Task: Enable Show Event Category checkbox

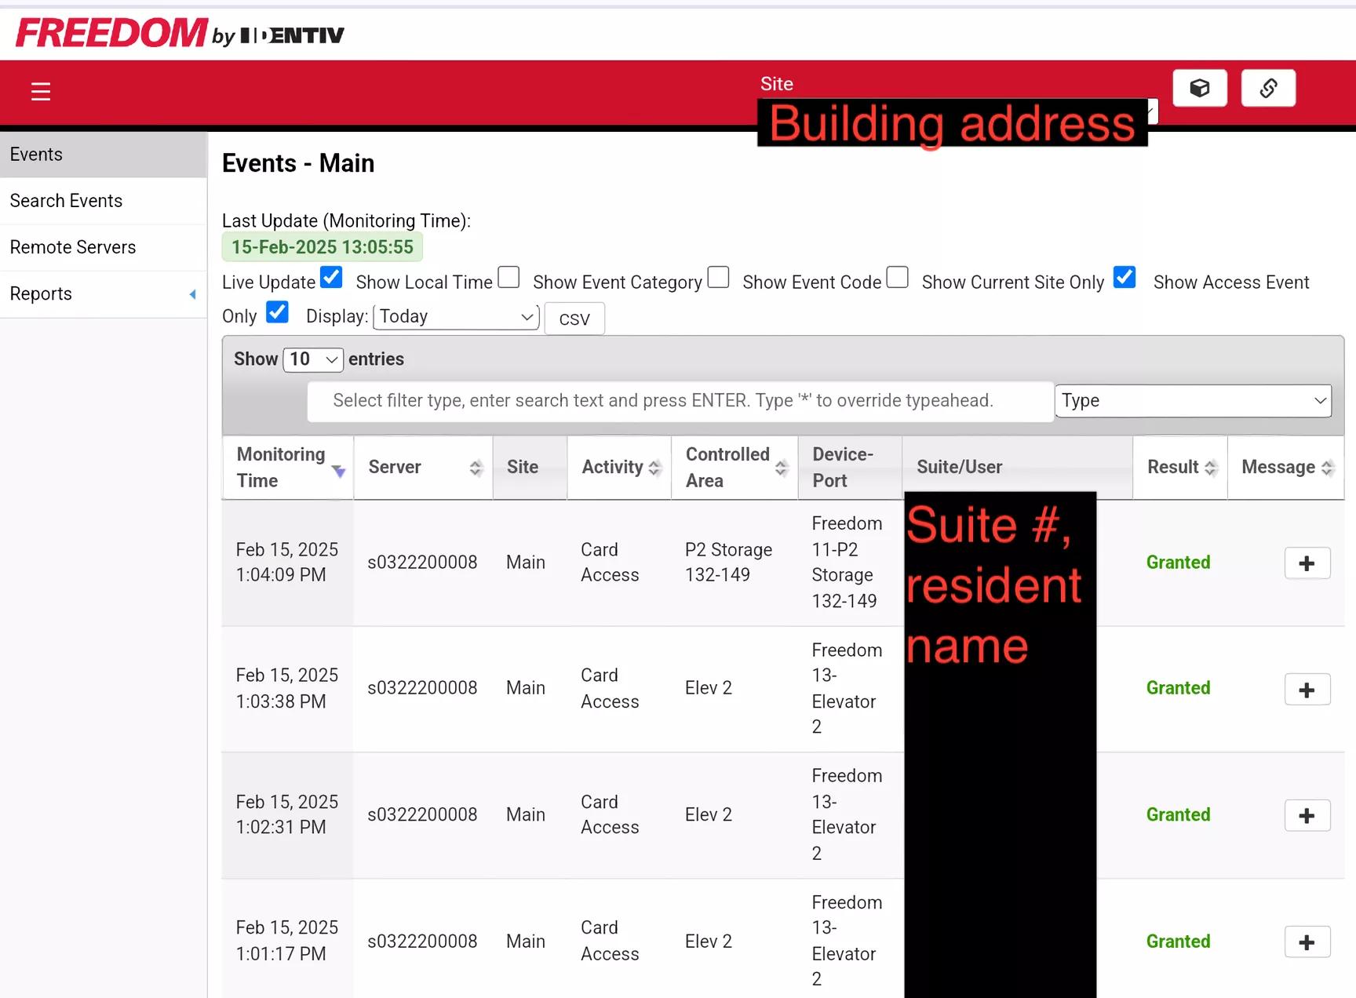Action: (x=718, y=278)
